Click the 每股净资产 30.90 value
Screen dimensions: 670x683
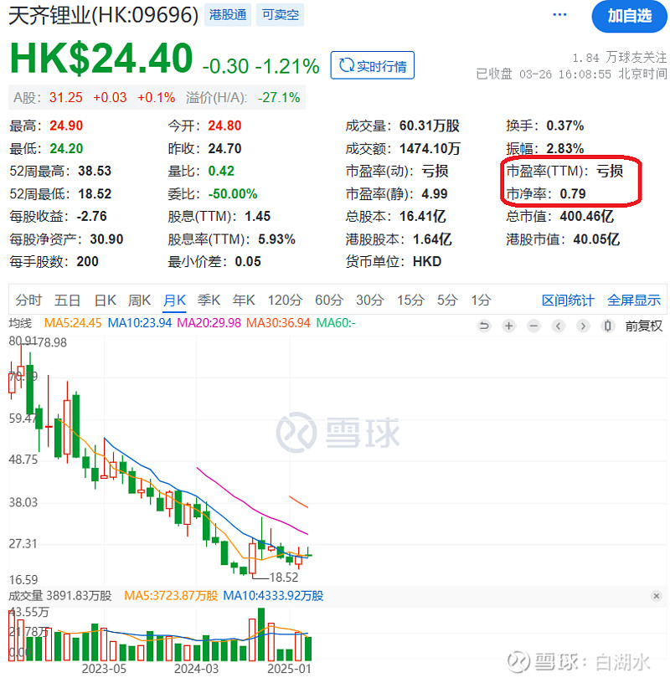tap(106, 239)
